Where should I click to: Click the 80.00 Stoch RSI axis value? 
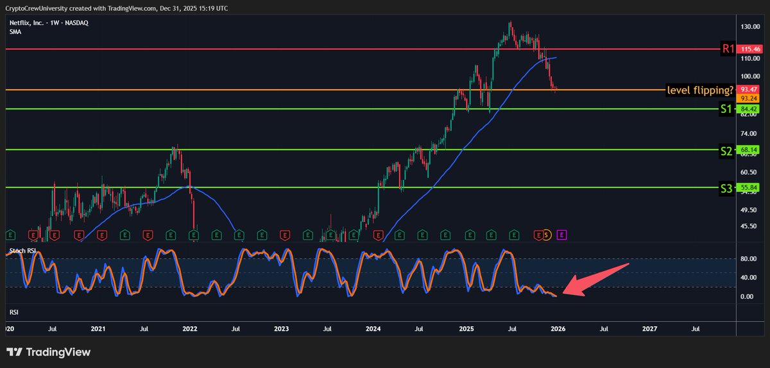[x=749, y=260]
